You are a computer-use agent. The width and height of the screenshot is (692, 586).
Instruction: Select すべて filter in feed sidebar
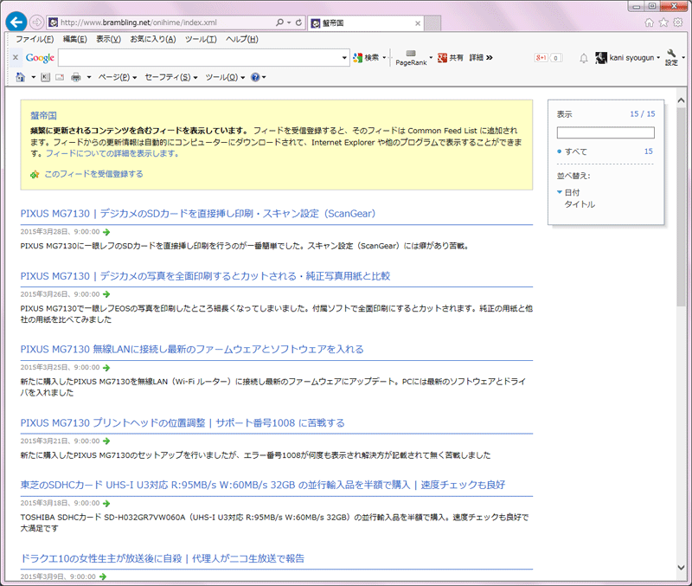tap(575, 151)
